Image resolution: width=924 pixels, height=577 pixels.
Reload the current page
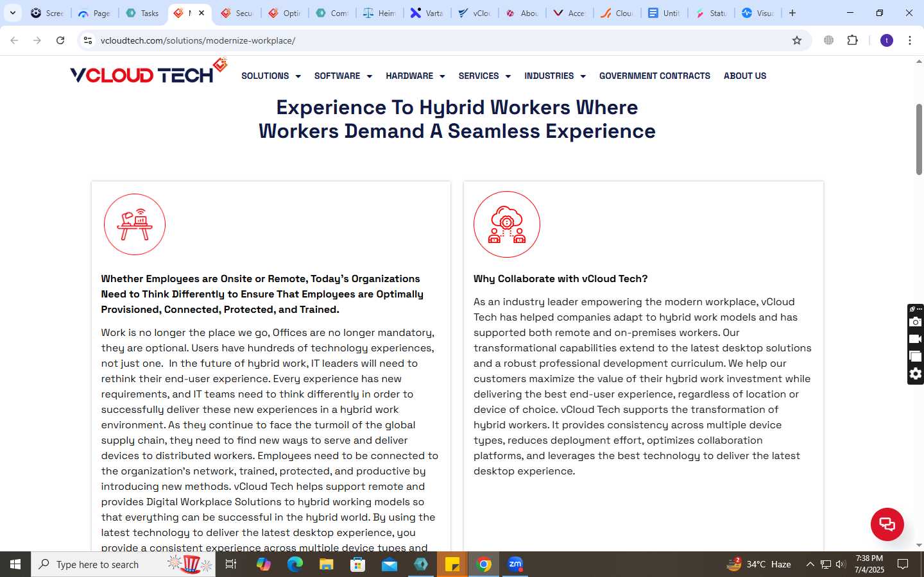pos(60,40)
